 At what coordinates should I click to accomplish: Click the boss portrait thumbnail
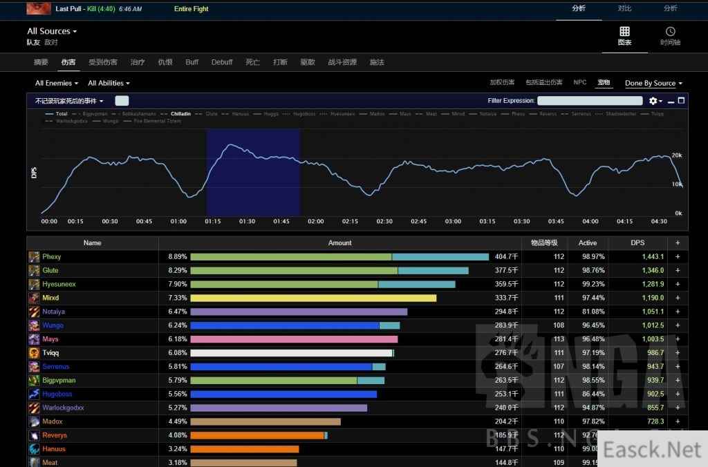click(x=38, y=9)
